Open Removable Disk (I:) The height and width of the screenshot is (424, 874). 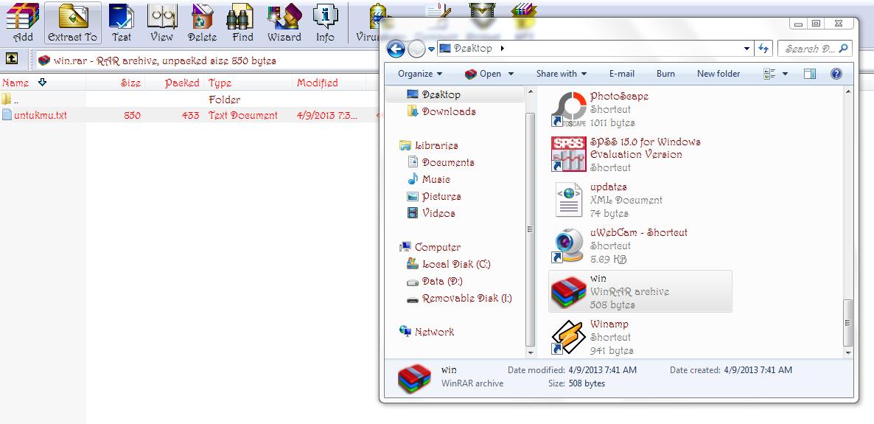(x=466, y=299)
